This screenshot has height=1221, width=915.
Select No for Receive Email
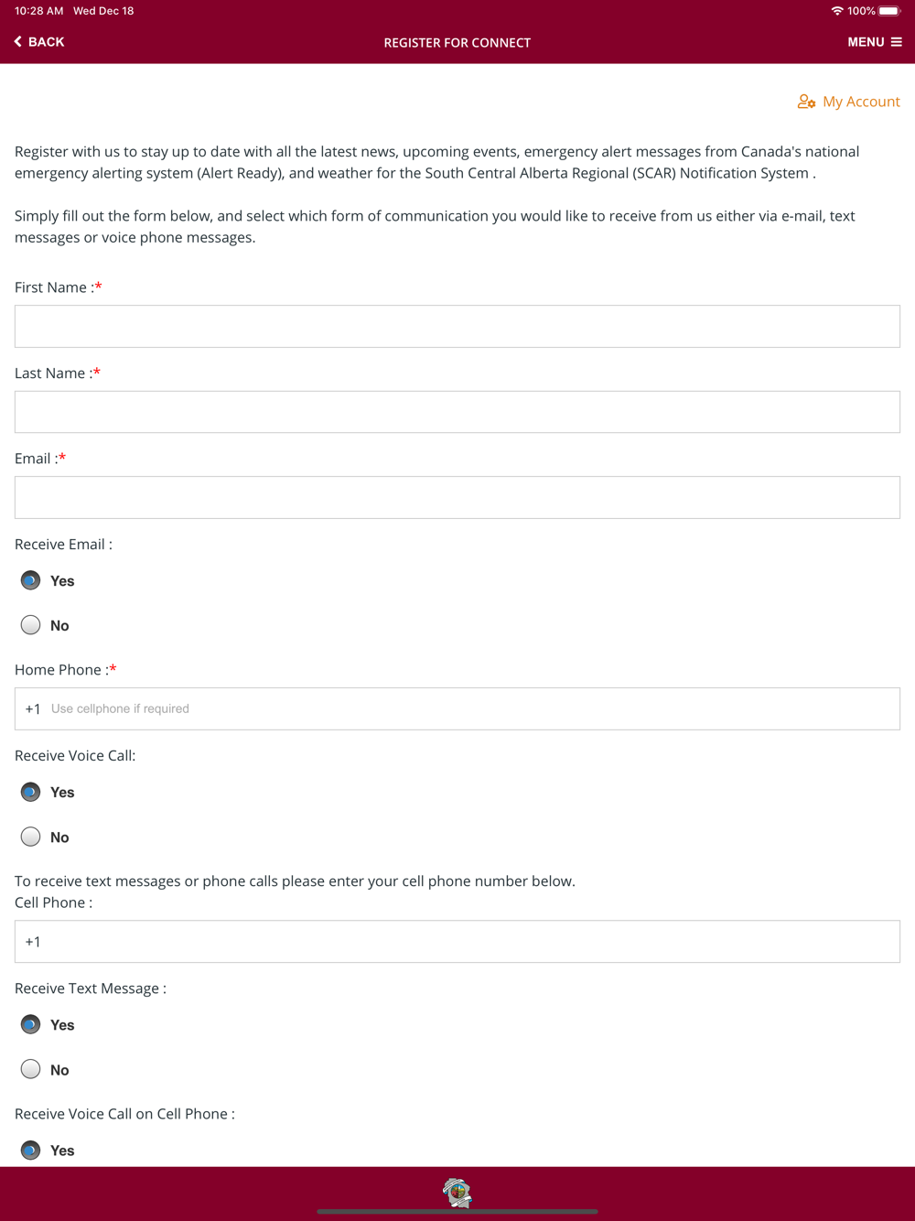click(x=31, y=625)
